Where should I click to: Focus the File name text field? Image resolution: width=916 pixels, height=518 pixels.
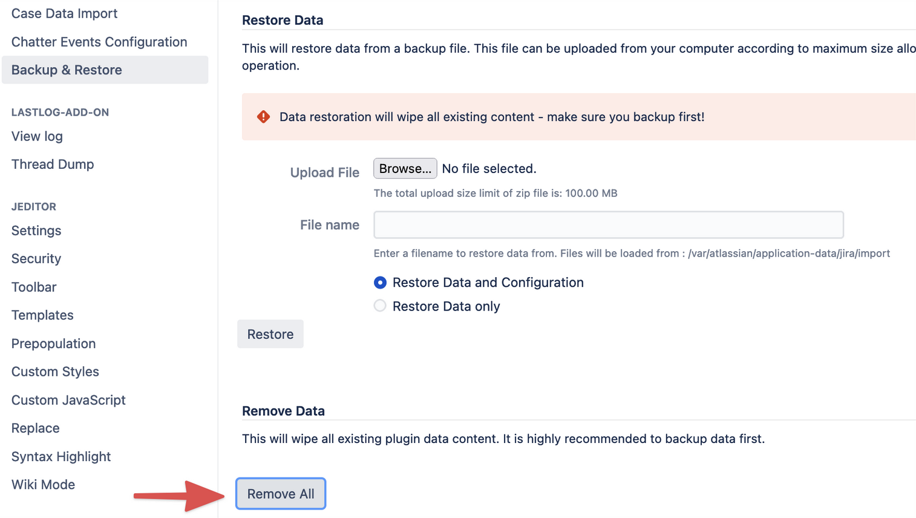coord(608,225)
